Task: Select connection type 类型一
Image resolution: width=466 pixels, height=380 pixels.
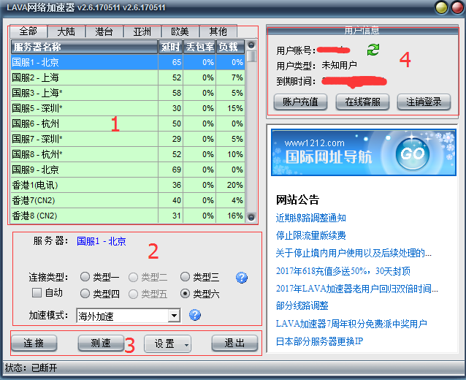Action: click(99, 277)
